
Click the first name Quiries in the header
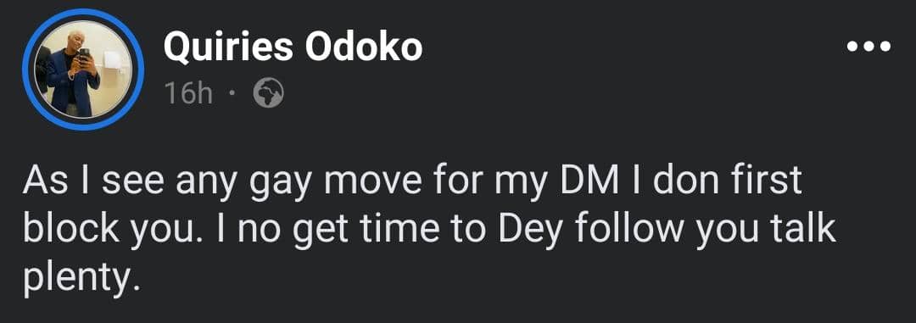(x=228, y=47)
